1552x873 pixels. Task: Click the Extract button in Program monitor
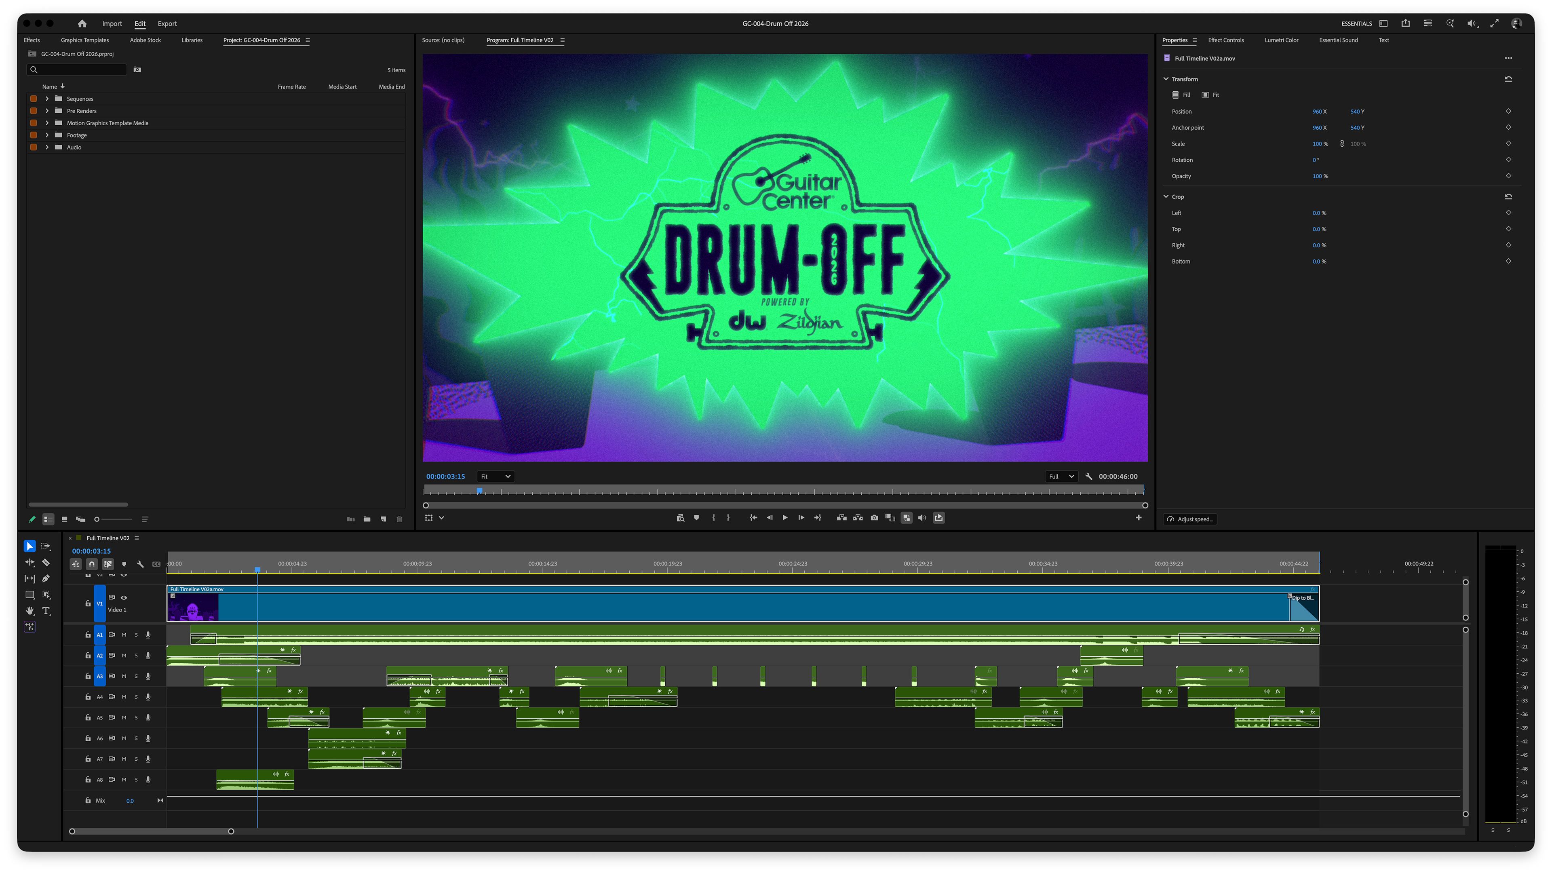[858, 518]
